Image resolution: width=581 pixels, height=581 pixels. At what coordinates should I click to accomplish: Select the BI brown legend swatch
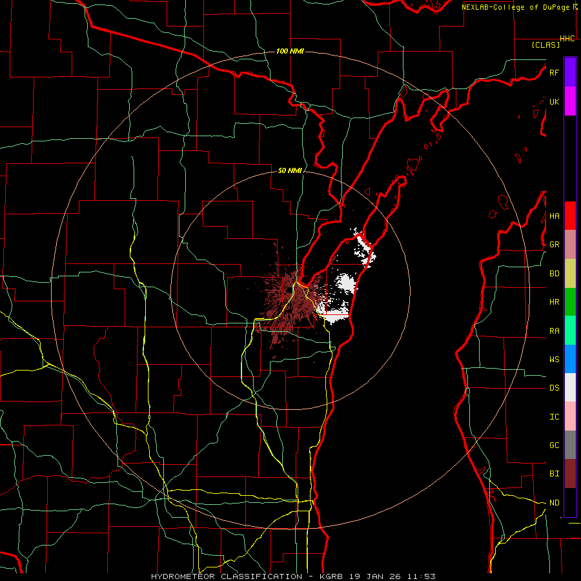[570, 474]
